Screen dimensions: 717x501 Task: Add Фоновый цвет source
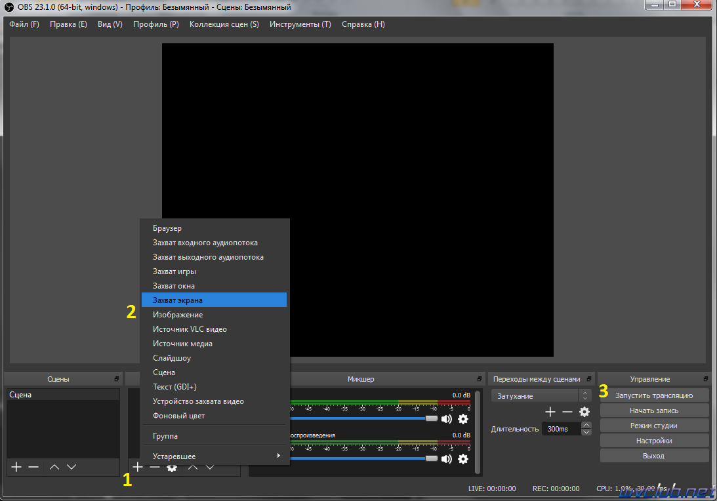tap(214, 416)
